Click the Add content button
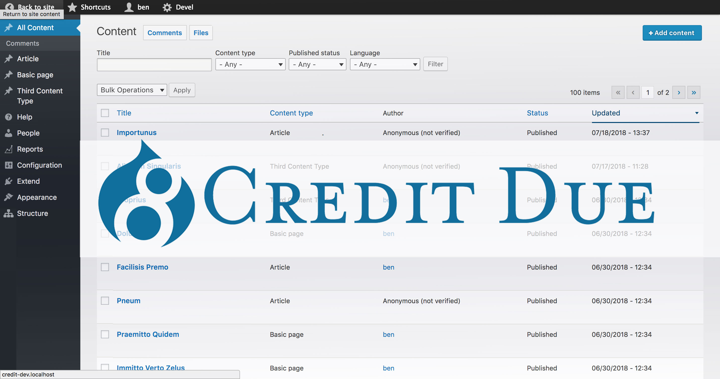This screenshot has height=379, width=720. [672, 33]
